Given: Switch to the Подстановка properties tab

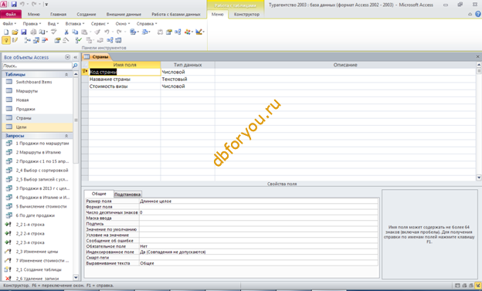Looking at the screenshot, I should (127, 195).
